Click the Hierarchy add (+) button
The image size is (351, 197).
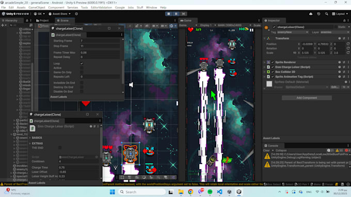[3, 25]
